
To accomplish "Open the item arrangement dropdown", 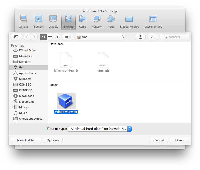I will coord(68,37).
